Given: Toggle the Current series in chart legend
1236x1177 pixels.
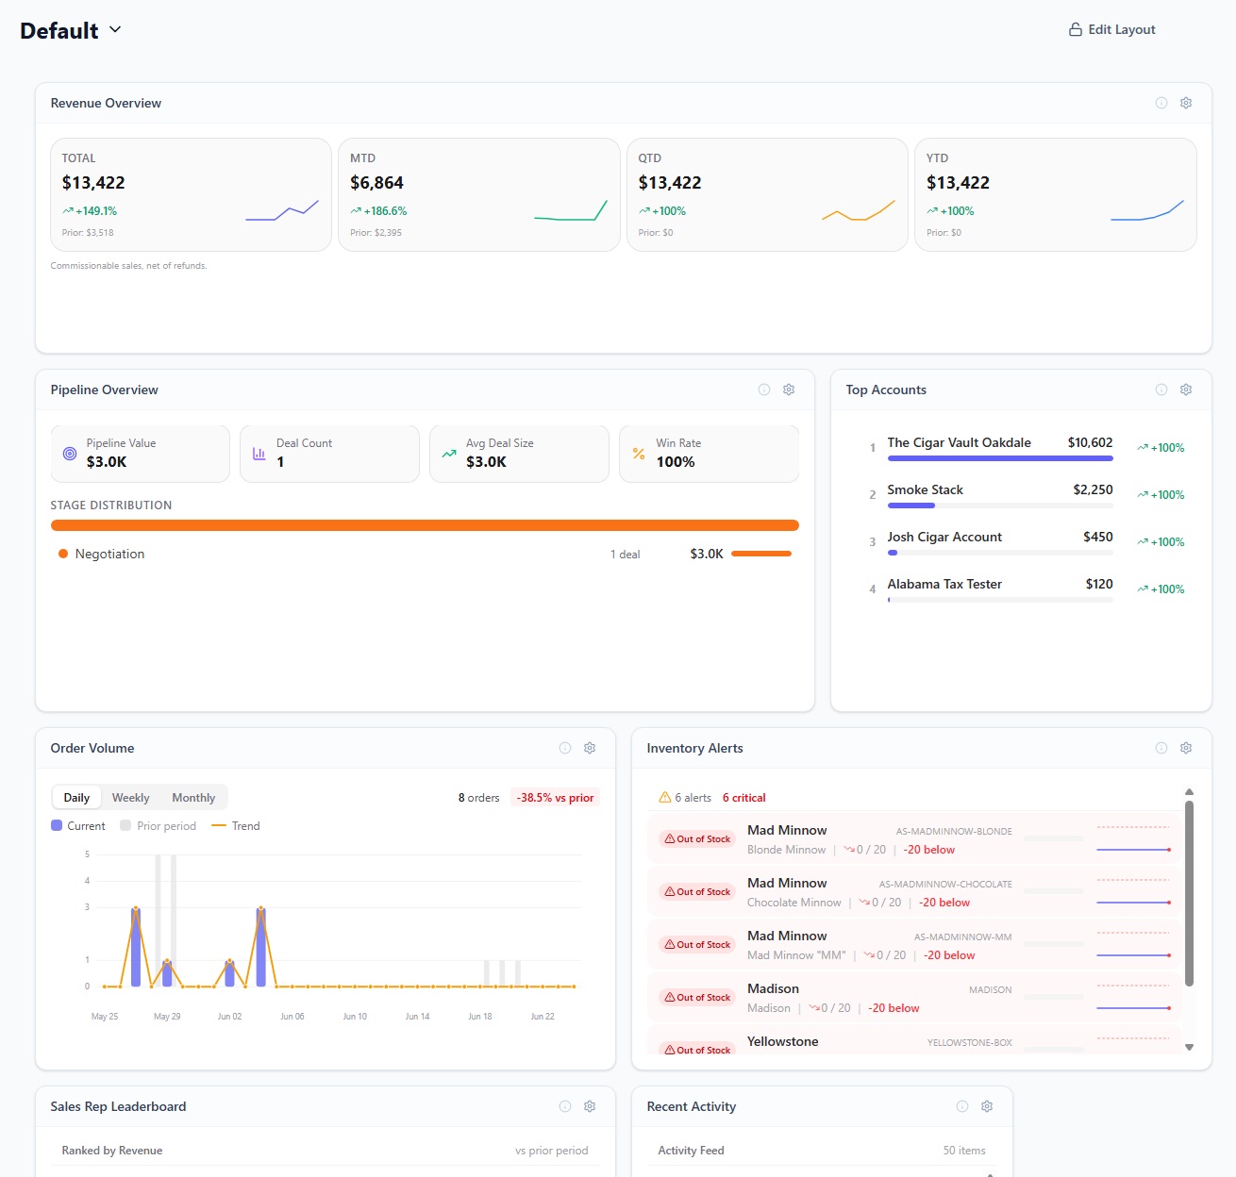Looking at the screenshot, I should point(78,826).
